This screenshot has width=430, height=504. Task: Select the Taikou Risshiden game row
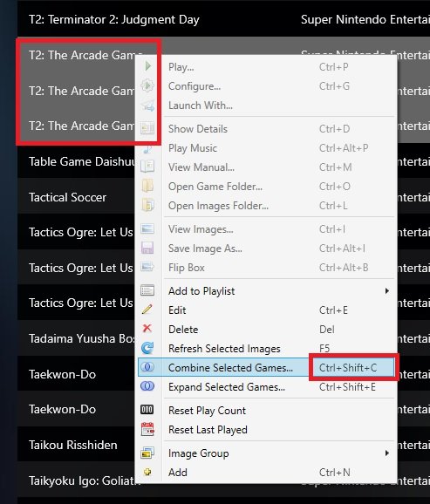76,445
